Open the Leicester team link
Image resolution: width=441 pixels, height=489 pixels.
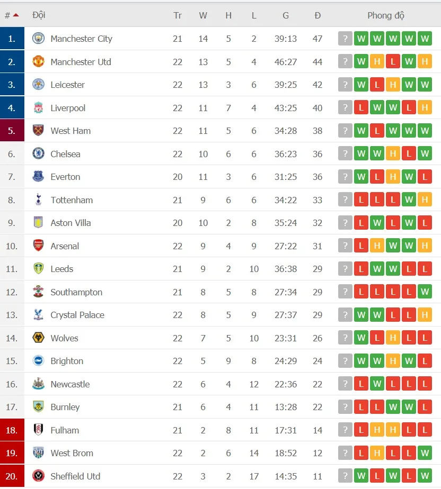click(x=68, y=85)
